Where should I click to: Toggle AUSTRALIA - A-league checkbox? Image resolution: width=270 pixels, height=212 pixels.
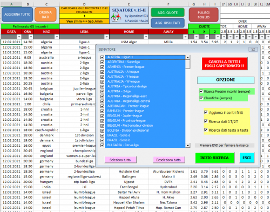(102, 72)
